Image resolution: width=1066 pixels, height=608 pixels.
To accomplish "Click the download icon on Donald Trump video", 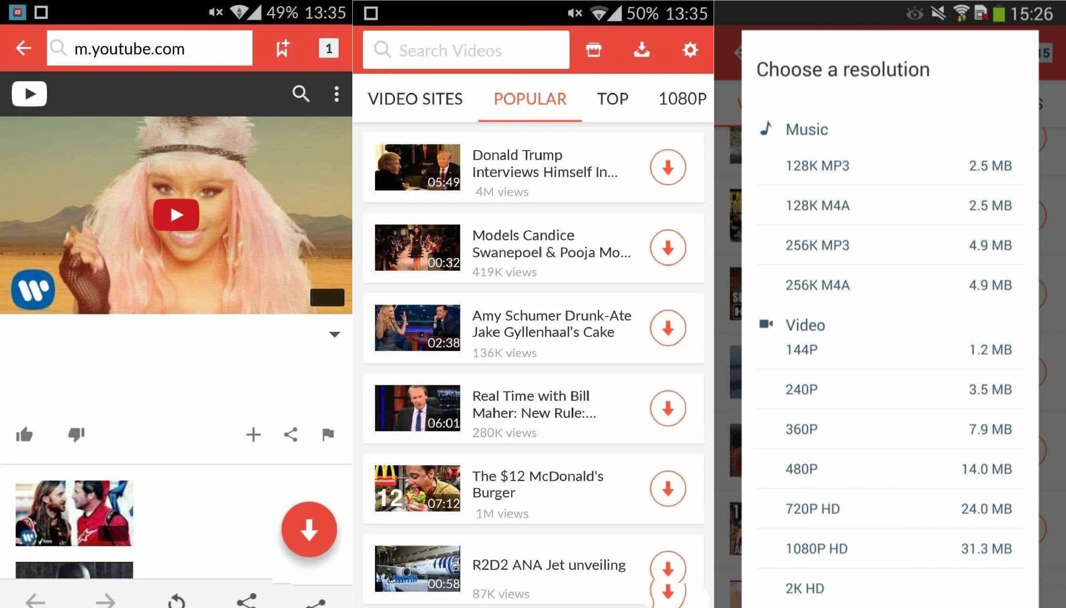I will (668, 168).
